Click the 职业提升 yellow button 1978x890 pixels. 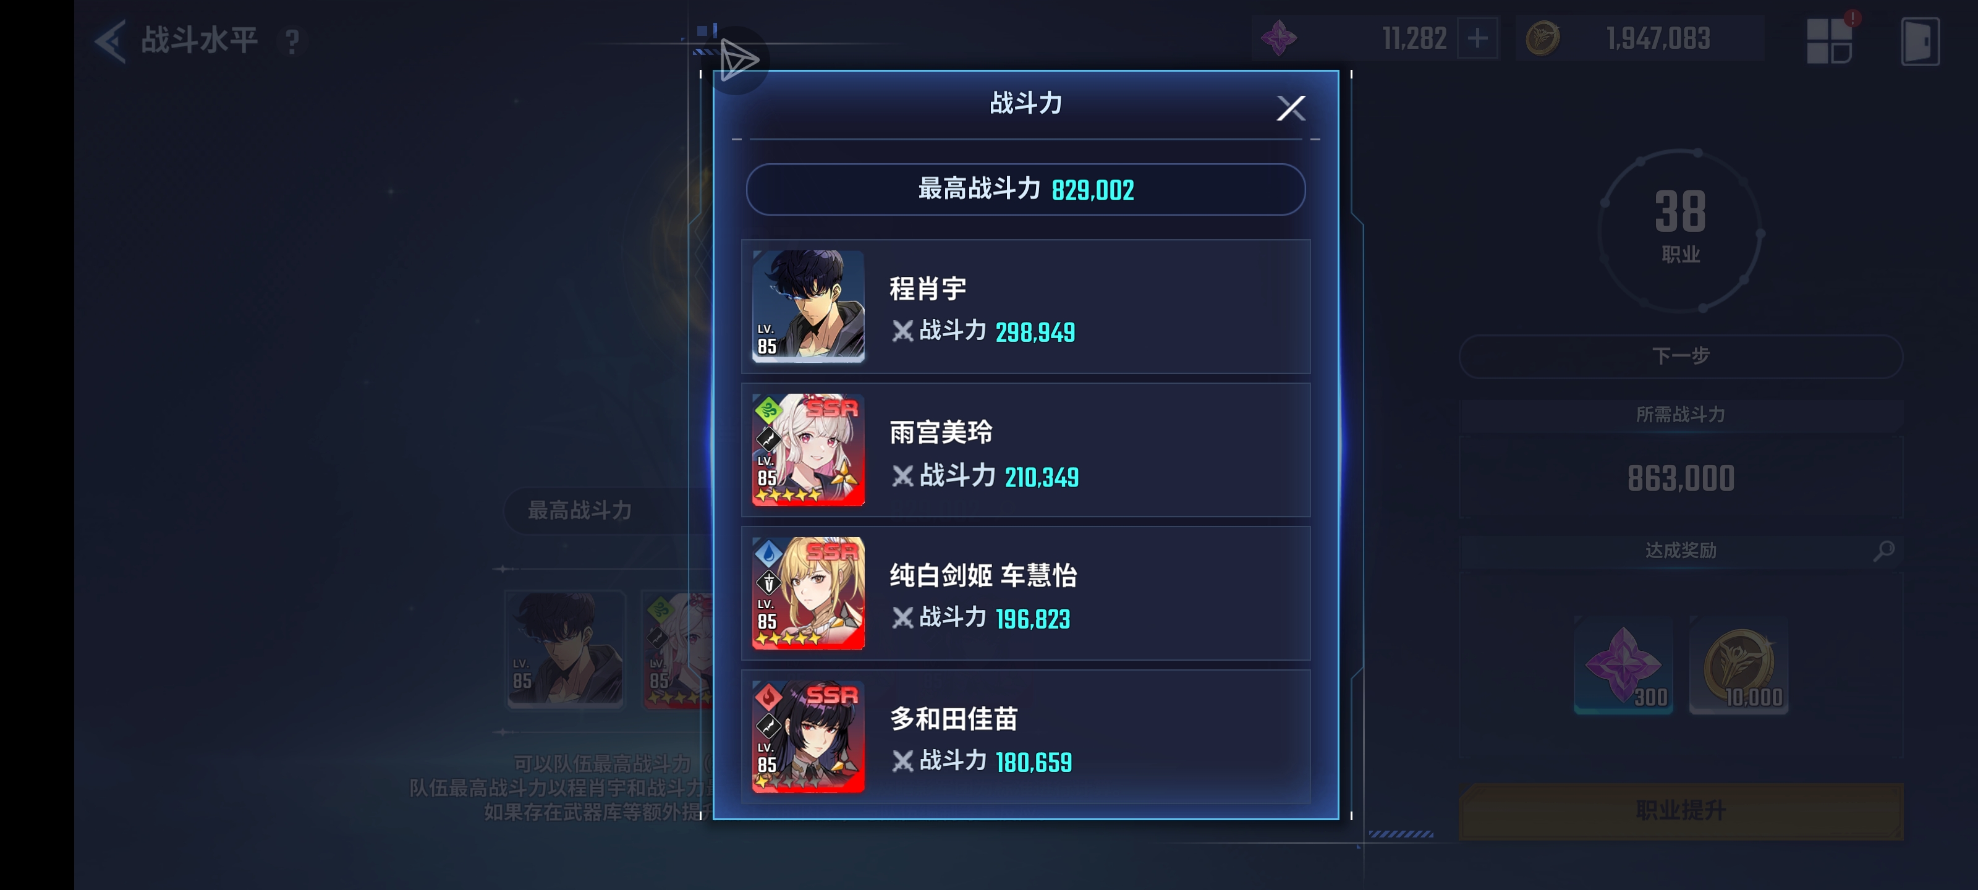coord(1680,810)
